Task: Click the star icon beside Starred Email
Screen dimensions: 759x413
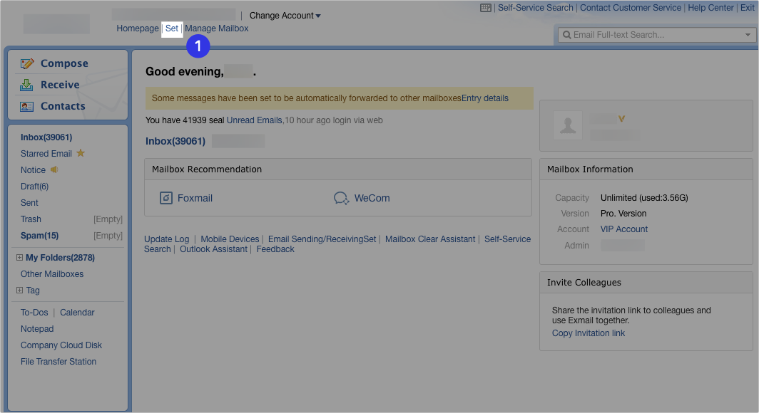Action: pos(80,152)
